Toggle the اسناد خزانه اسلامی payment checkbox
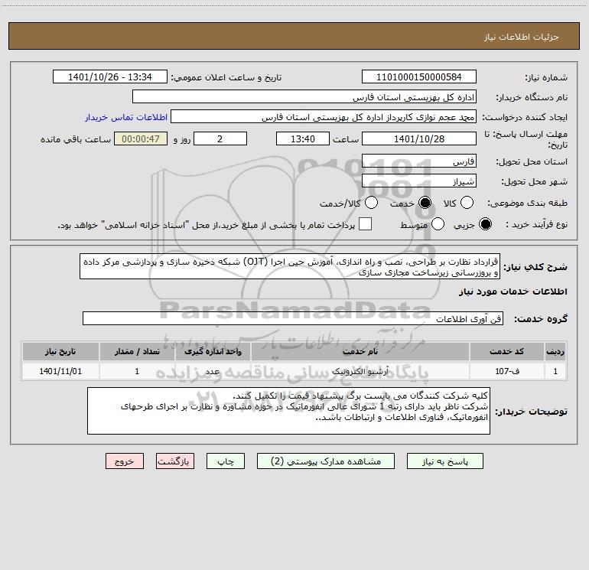 [365, 224]
